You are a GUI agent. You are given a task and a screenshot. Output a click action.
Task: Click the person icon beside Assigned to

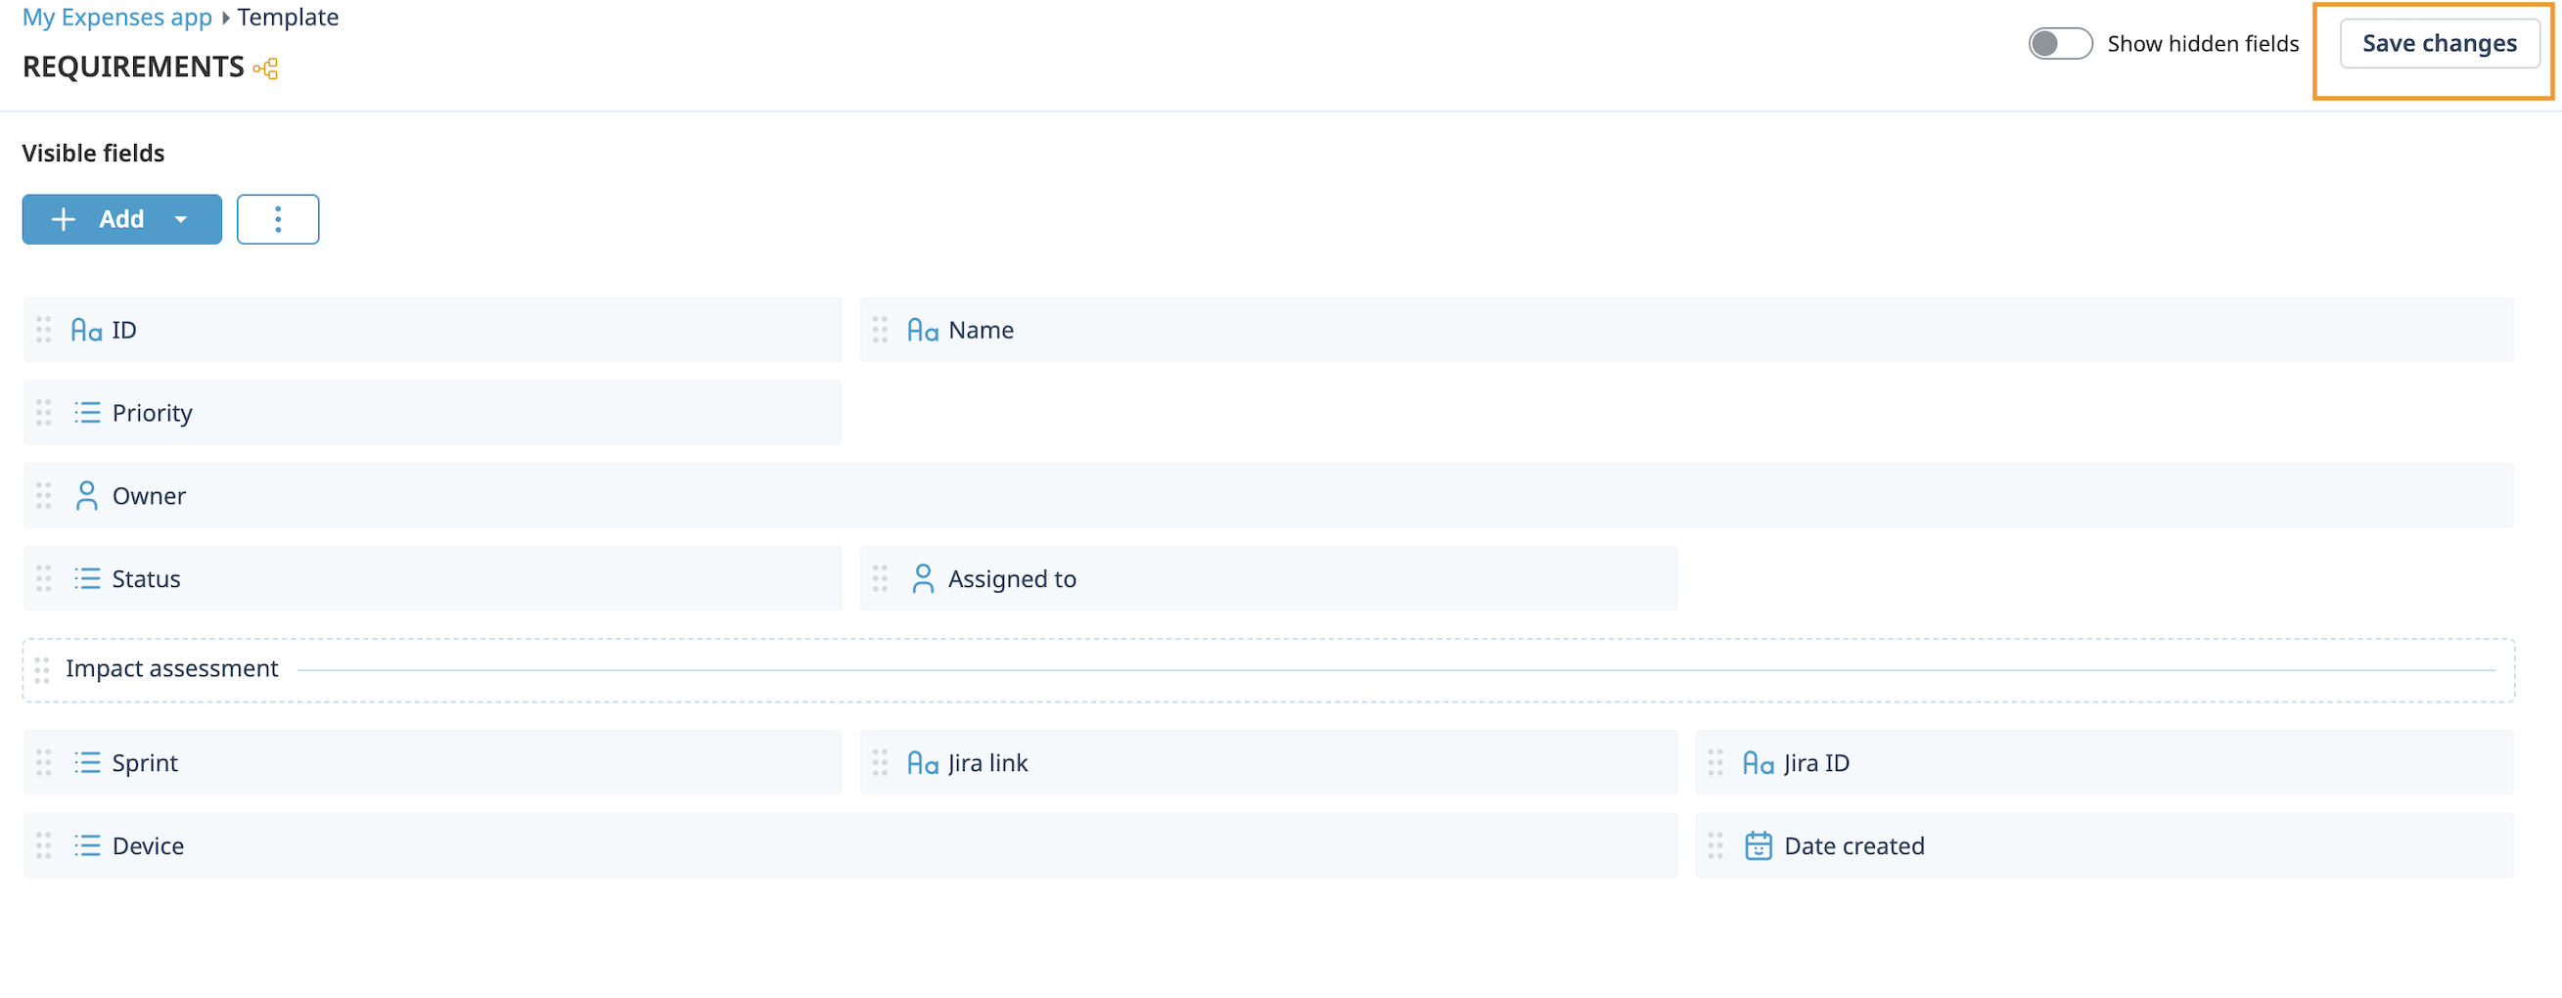(x=922, y=578)
